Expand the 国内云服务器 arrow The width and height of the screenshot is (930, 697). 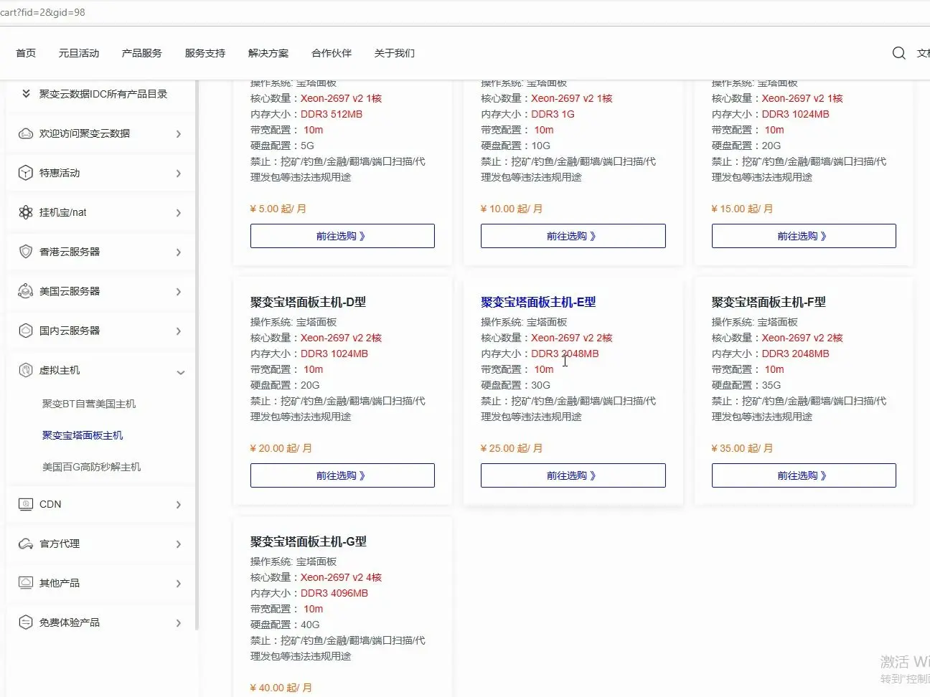pos(179,331)
